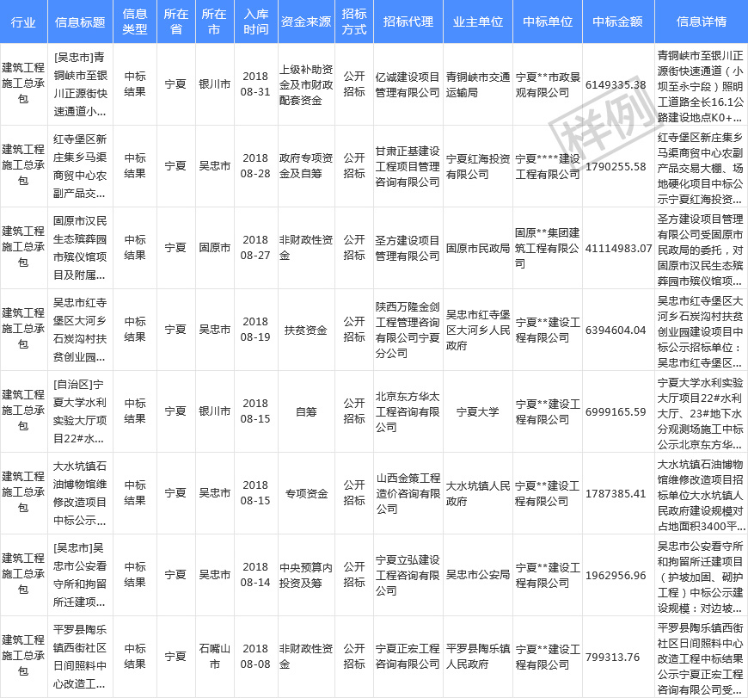Click the 行业 column header
Viewport: 748px width, 698px height.
click(23, 22)
